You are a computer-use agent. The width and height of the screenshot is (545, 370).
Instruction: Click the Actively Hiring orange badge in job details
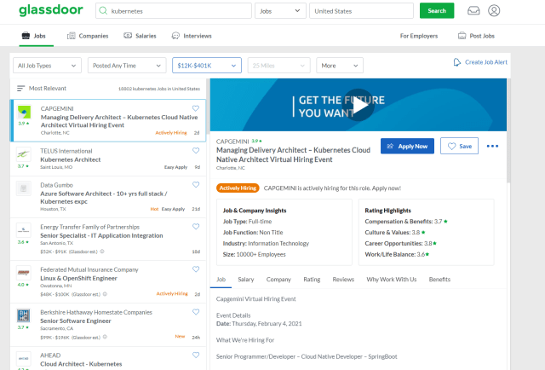238,188
